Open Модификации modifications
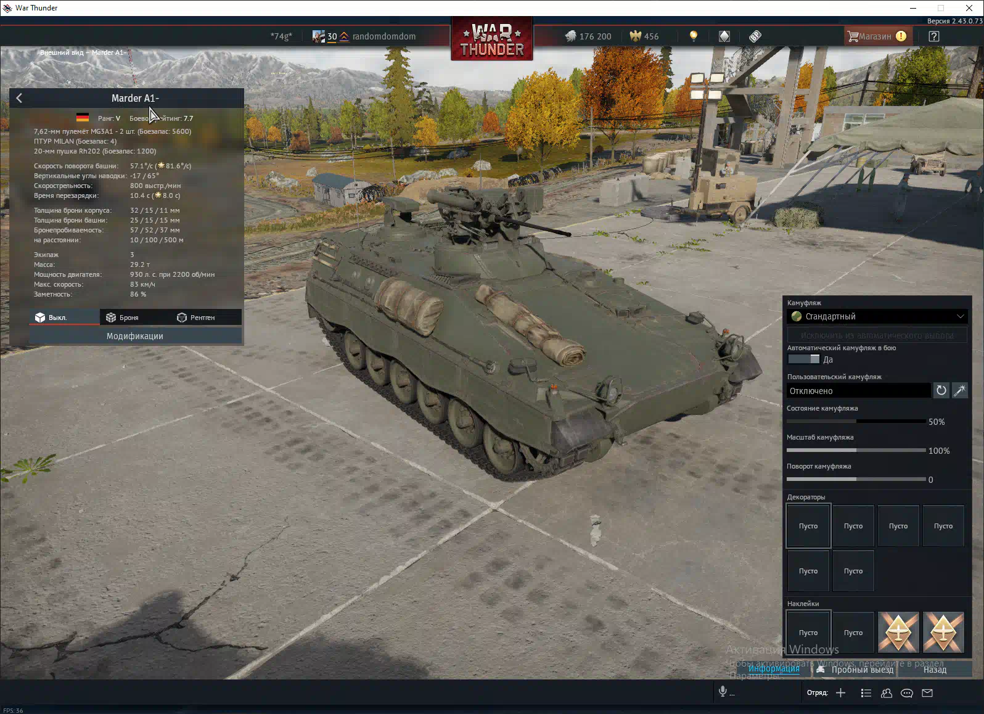984x714 pixels. click(x=135, y=336)
